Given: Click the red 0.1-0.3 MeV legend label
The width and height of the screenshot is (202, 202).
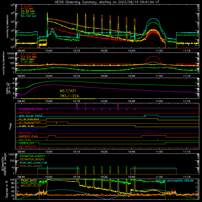Looking at the screenshot, I should pyautogui.click(x=29, y=54).
